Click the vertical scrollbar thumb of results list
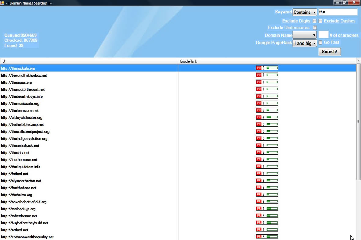361x240 pixels. pos(359,122)
